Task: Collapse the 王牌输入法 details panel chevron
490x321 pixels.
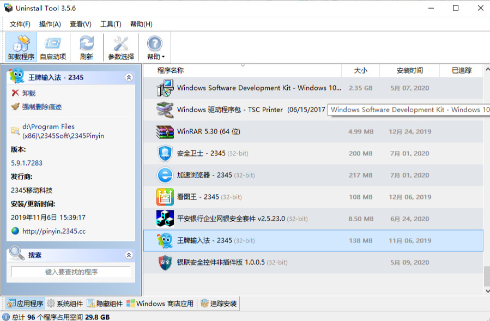Action: tap(129, 77)
